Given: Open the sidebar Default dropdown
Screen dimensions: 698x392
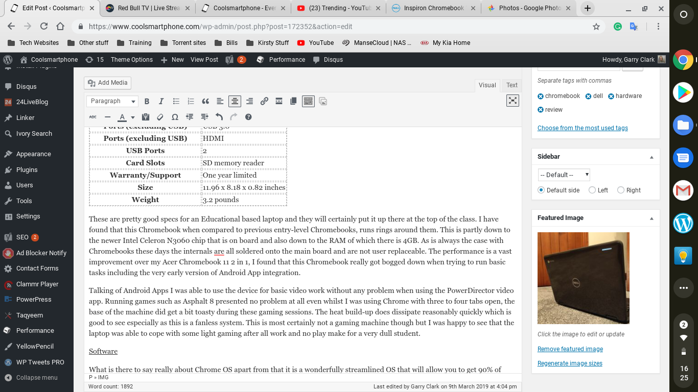Looking at the screenshot, I should point(564,175).
